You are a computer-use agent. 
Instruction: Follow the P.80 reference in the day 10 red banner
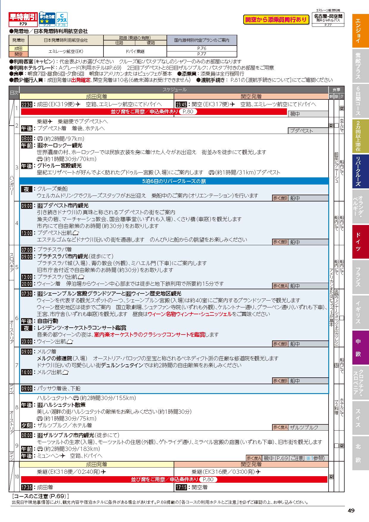[x=208, y=479]
